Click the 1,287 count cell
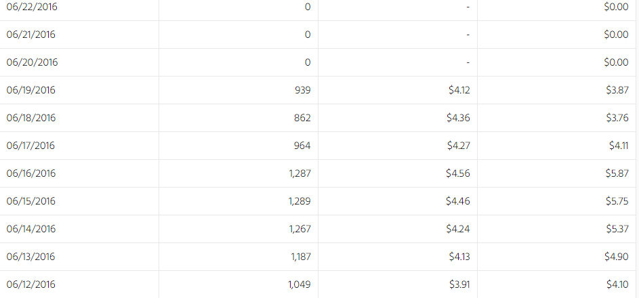The image size is (639, 298). 300,173
